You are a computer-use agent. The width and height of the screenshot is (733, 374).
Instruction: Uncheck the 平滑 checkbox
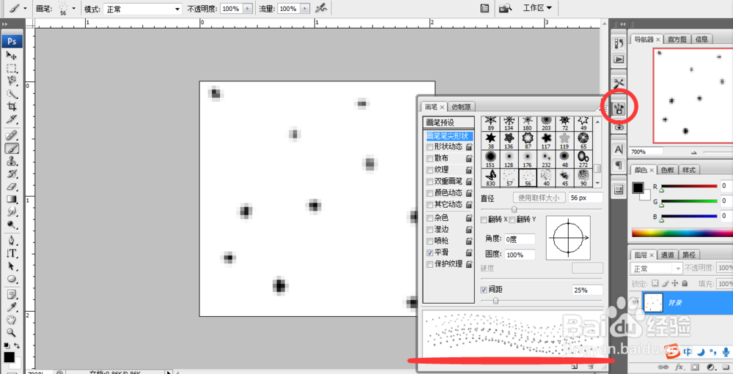pyautogui.click(x=430, y=253)
